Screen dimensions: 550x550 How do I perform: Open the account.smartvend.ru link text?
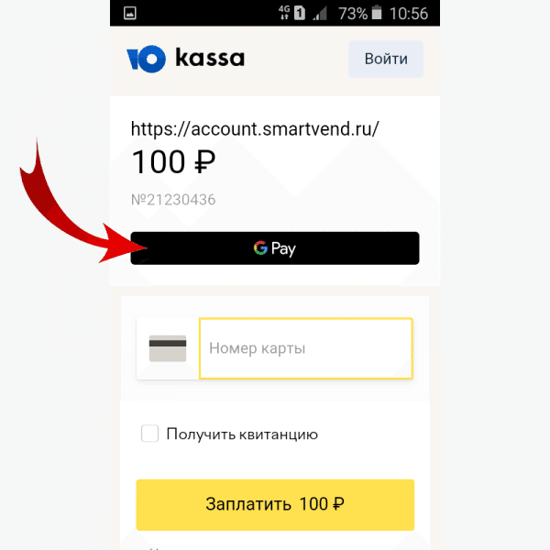tap(255, 129)
